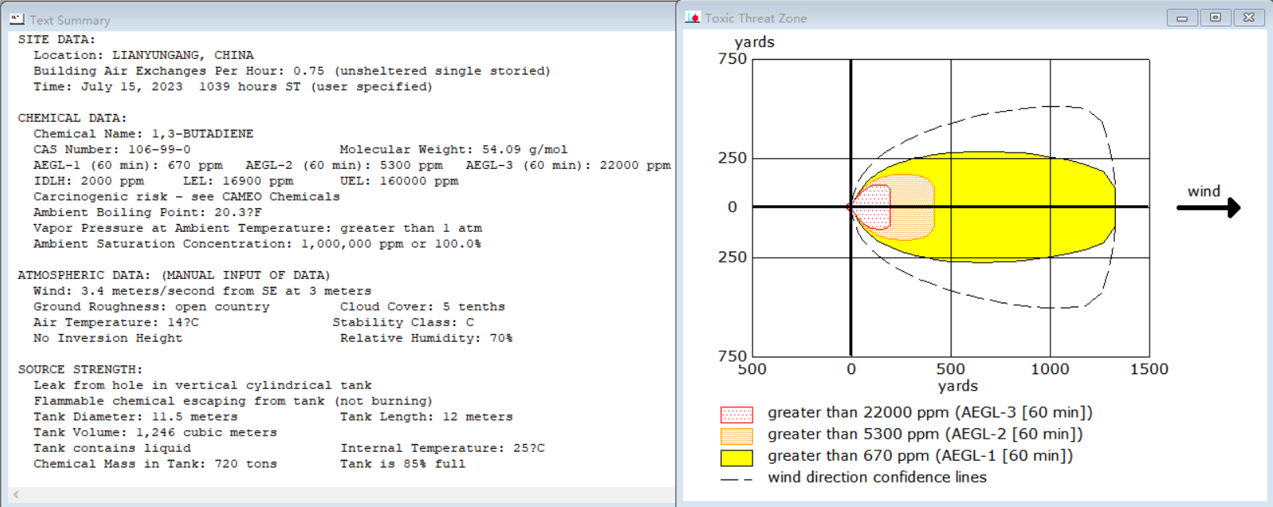Click the 'yards' label below the x-axis
1273x507 pixels.
tap(958, 386)
